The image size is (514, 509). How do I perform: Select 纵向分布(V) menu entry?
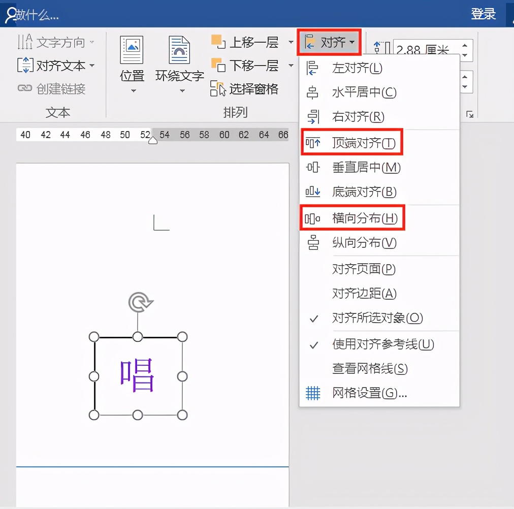pos(379,243)
